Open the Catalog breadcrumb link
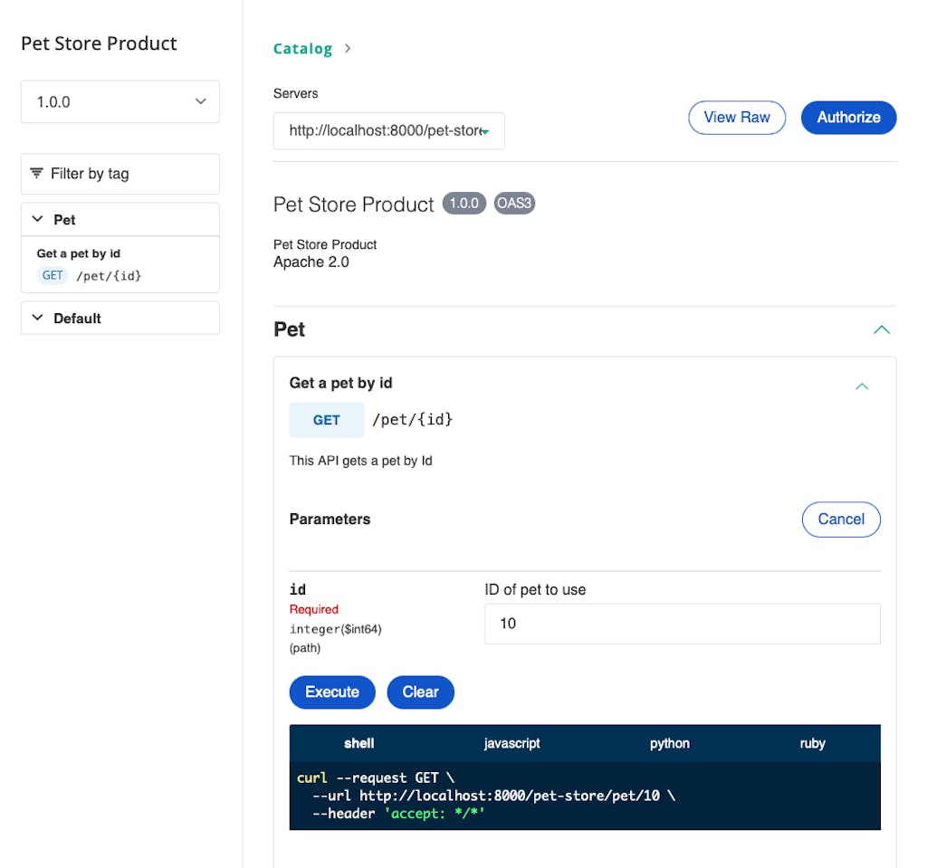This screenshot has width=927, height=868. point(302,49)
